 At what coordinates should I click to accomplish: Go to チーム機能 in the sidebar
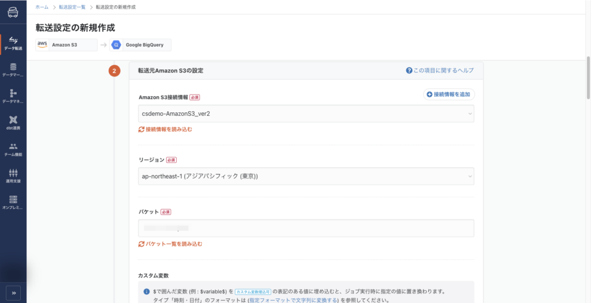pos(13,149)
